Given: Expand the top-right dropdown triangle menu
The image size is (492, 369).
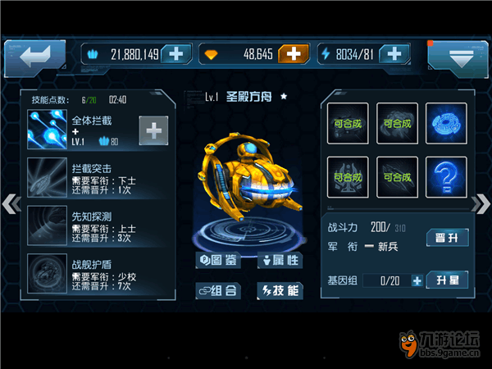Looking at the screenshot, I should [x=459, y=58].
